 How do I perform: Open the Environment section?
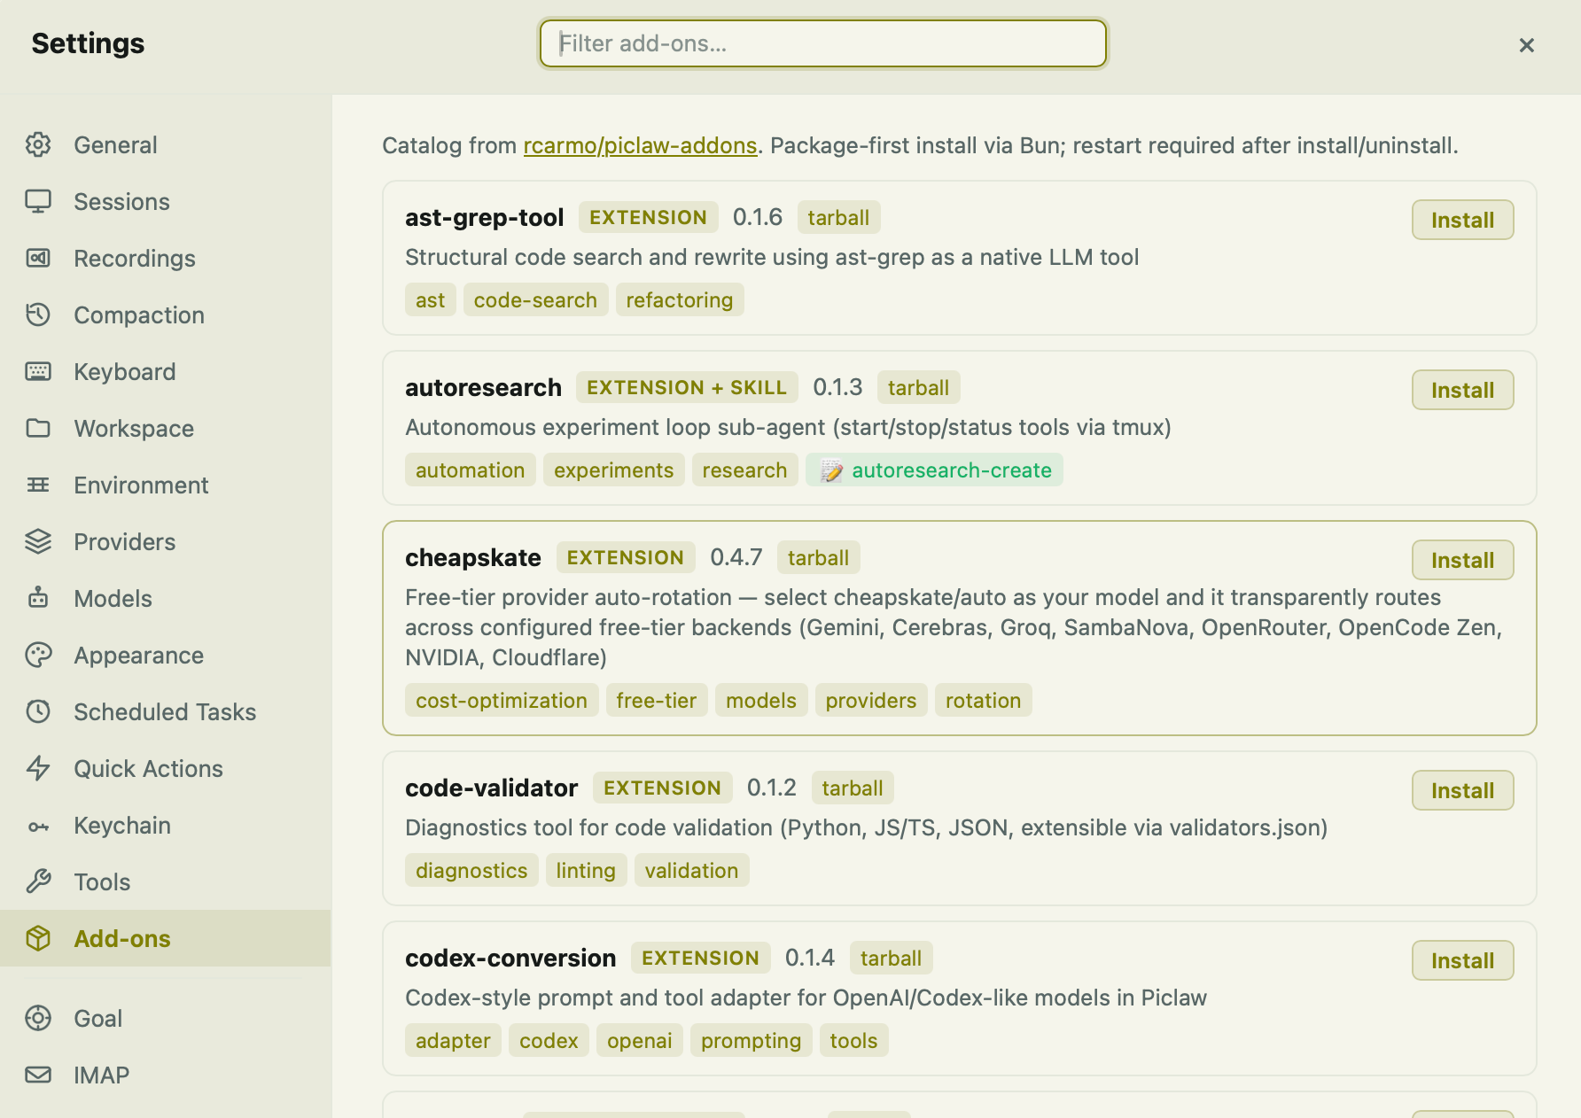click(166, 485)
